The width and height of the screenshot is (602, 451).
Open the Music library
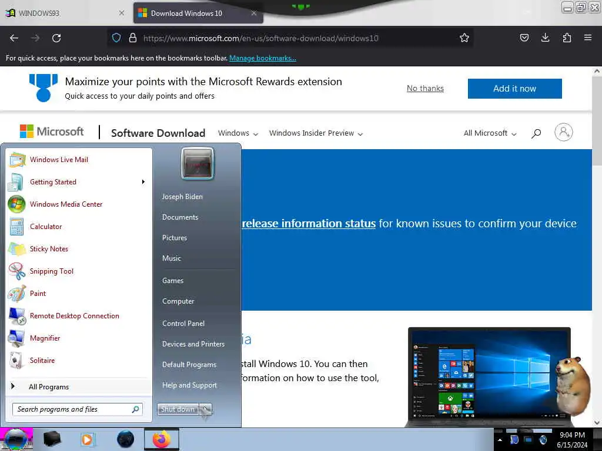coord(171,258)
